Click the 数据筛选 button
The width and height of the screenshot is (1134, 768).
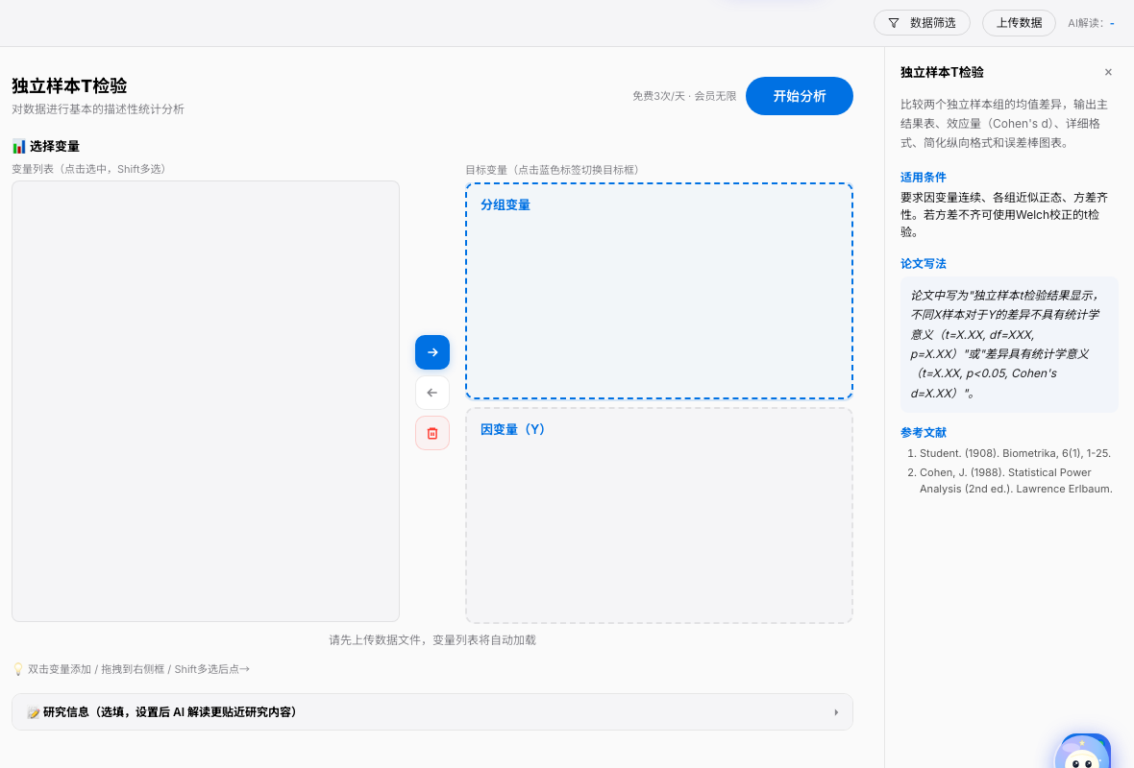coord(922,22)
